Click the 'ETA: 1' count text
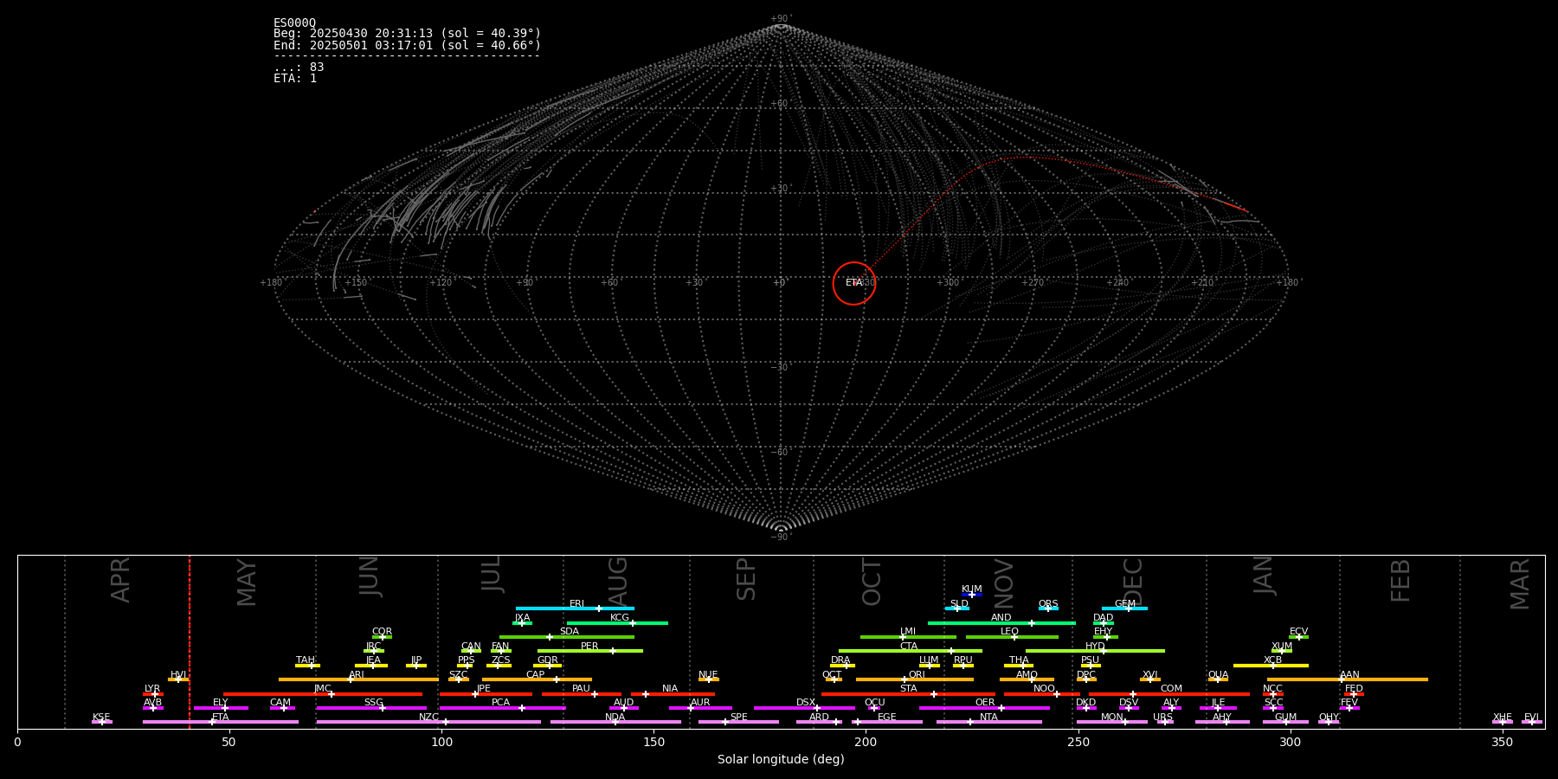The height and width of the screenshot is (779, 1558). [x=295, y=78]
